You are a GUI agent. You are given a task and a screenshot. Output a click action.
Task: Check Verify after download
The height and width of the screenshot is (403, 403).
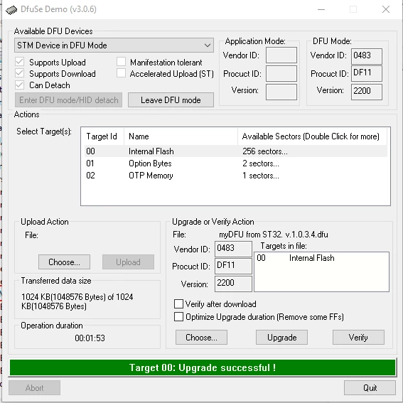tap(178, 303)
